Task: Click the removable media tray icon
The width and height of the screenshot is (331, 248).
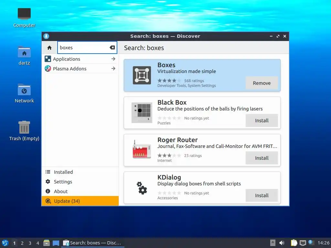Action: pyautogui.click(x=273, y=243)
